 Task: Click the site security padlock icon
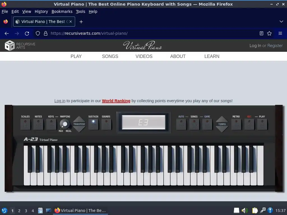click(46, 34)
